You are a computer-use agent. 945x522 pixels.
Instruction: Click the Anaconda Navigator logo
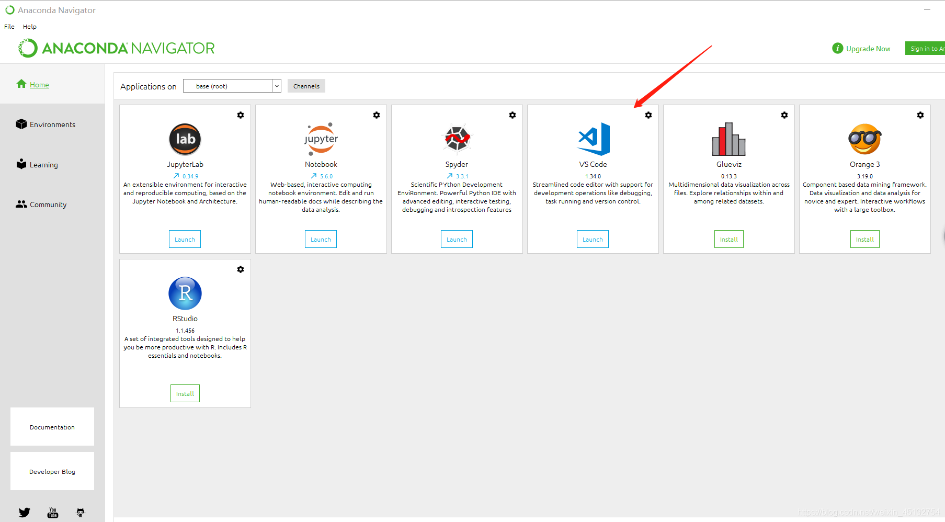[x=117, y=48]
